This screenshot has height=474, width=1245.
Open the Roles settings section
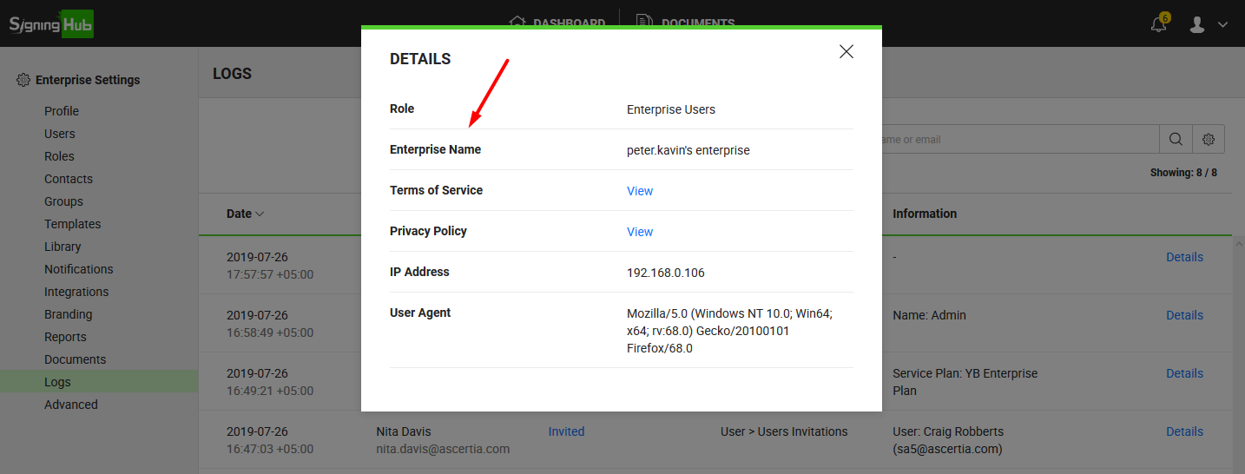click(x=59, y=156)
